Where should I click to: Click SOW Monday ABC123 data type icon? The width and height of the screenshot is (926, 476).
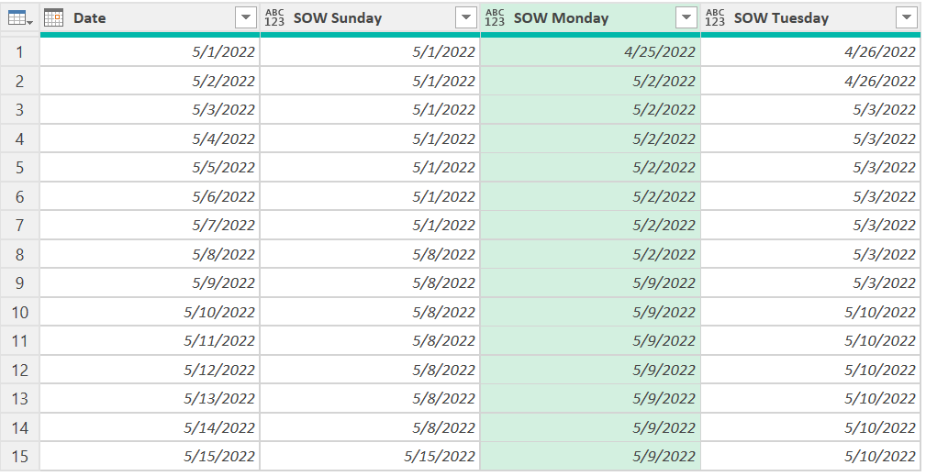coord(495,17)
